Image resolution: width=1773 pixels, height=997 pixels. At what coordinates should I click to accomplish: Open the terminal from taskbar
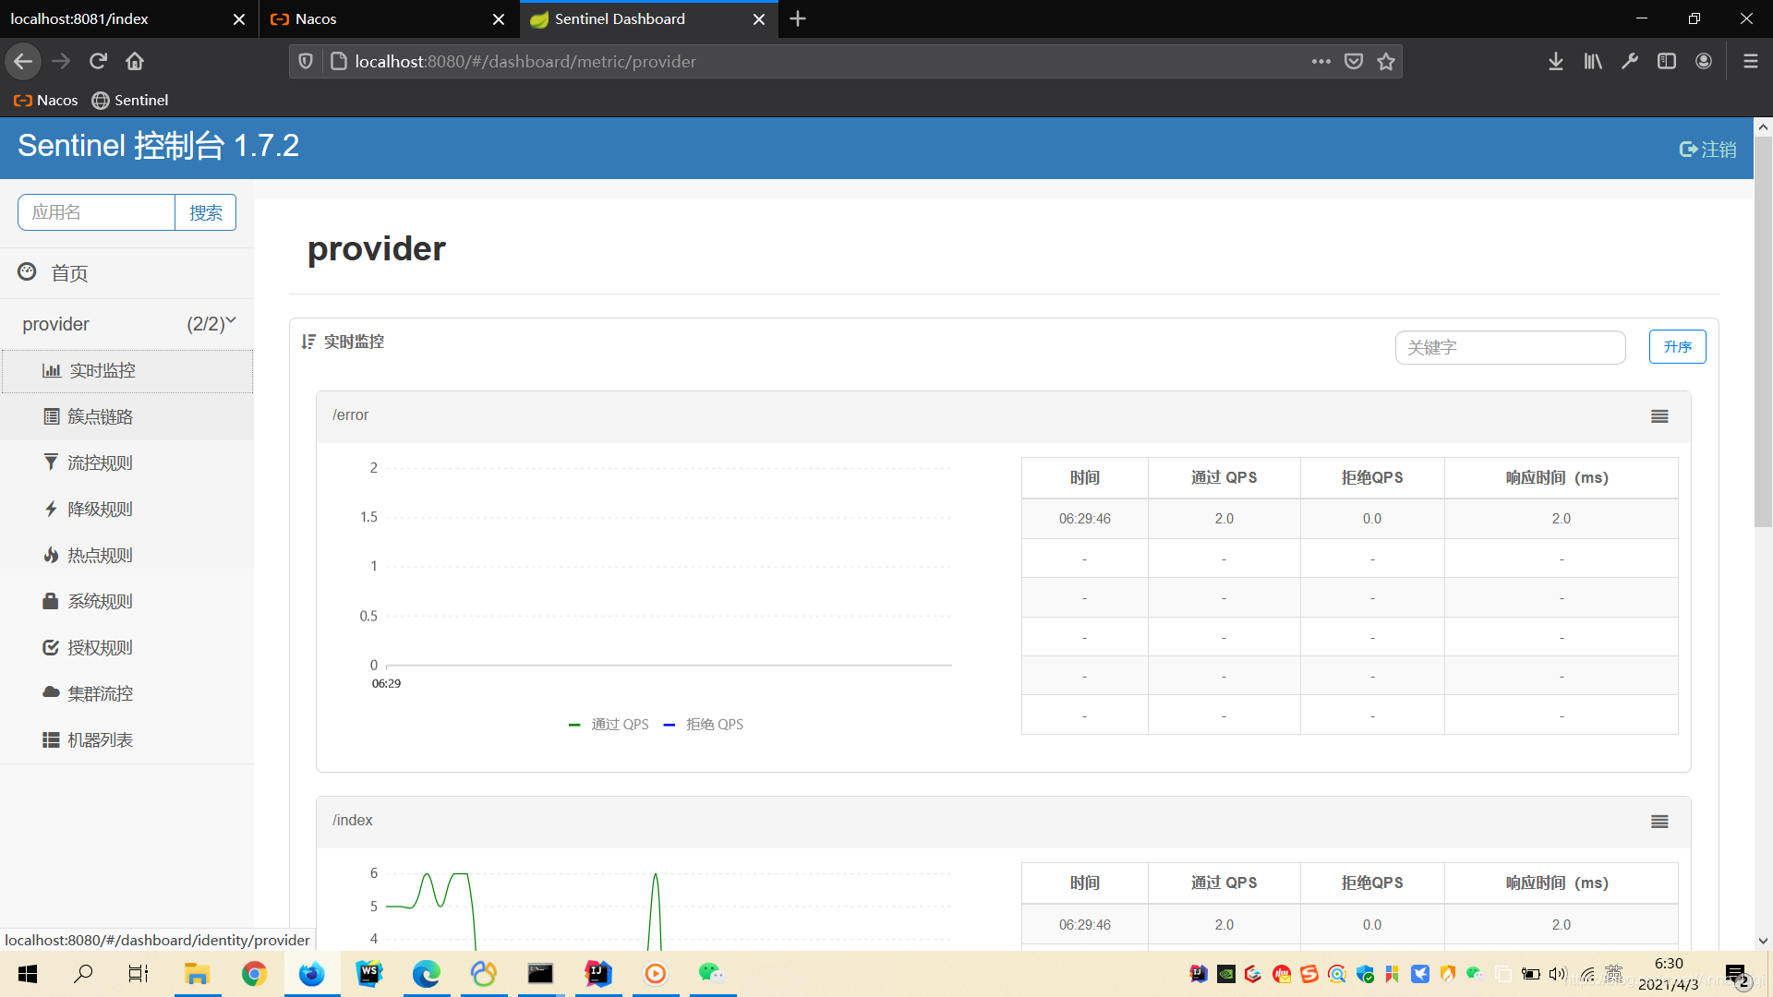pyautogui.click(x=540, y=974)
